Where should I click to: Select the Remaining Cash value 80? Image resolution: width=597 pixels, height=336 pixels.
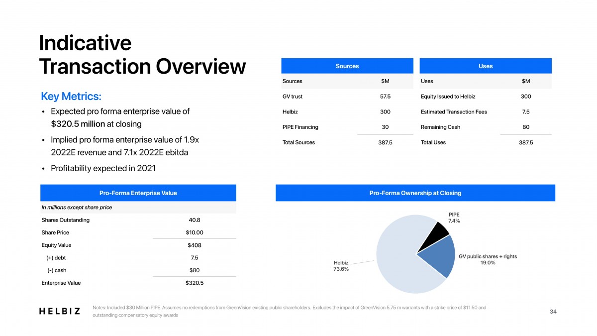[x=525, y=127]
